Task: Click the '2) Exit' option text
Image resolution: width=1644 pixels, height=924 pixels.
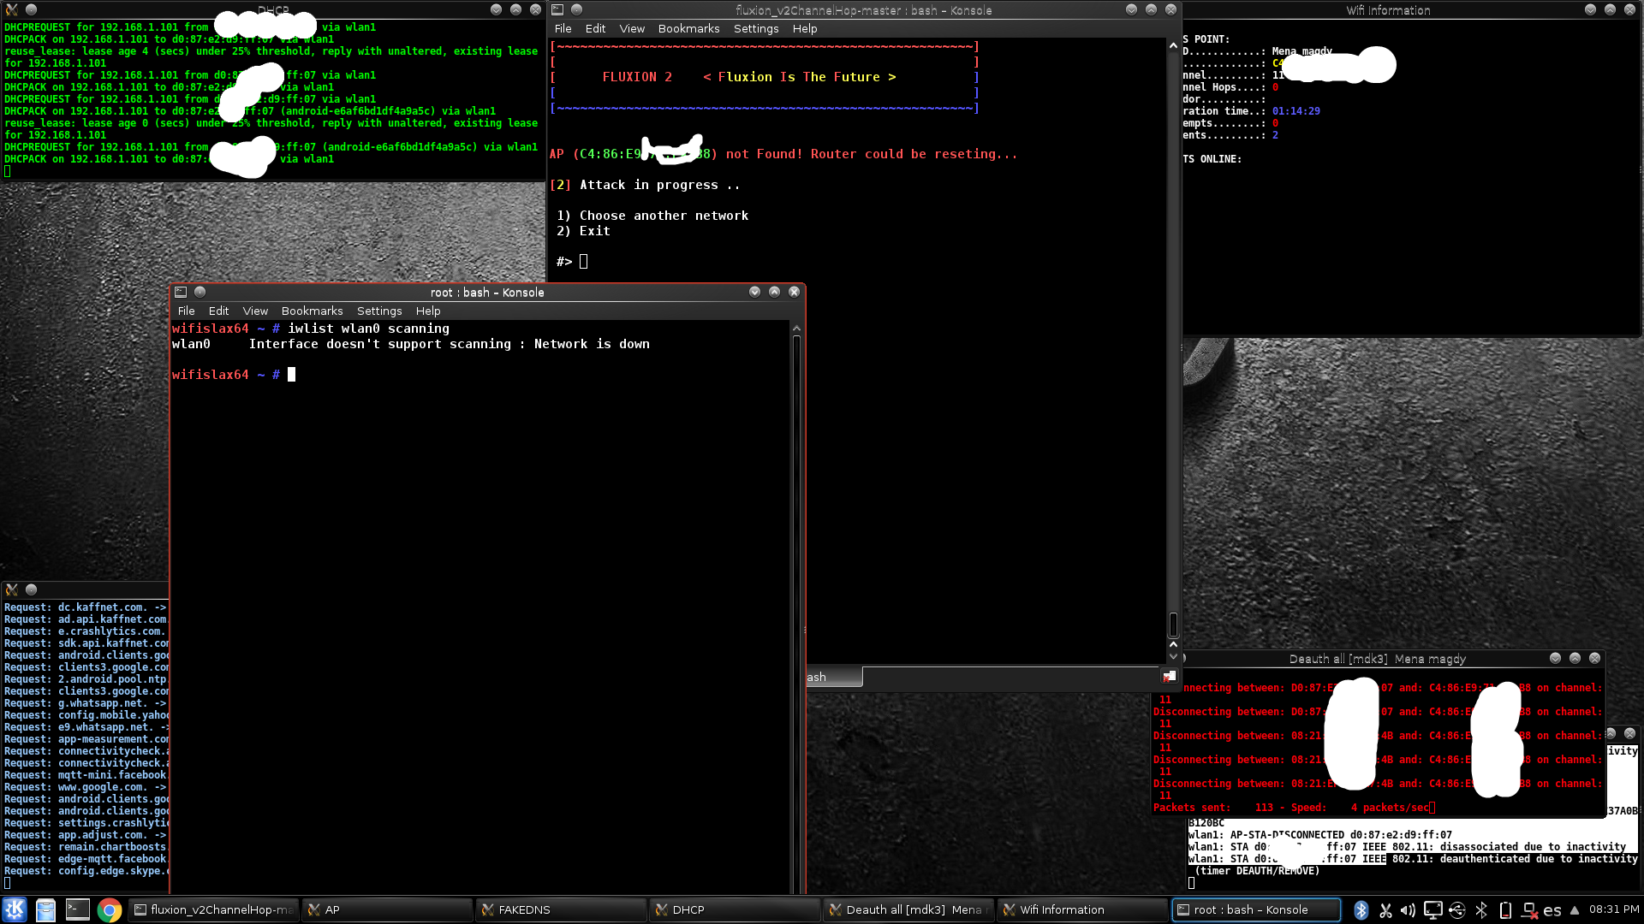Action: [583, 231]
